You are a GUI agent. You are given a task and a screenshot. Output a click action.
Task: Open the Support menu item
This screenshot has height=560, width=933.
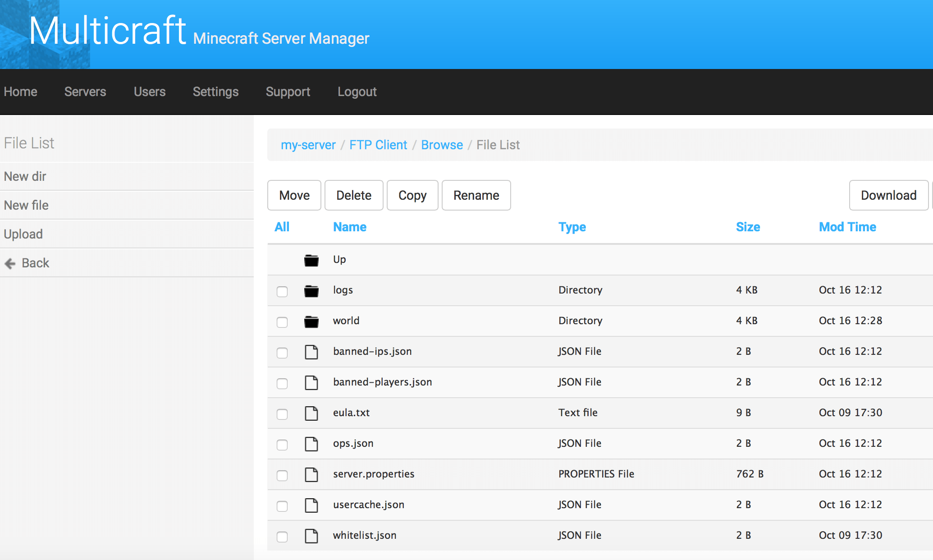(x=288, y=92)
